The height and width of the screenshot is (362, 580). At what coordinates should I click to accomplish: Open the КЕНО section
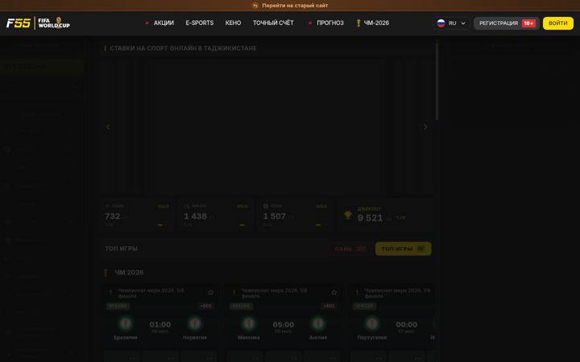point(233,23)
